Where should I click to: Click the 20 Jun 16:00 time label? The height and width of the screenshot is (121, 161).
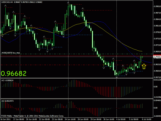pos(31,119)
